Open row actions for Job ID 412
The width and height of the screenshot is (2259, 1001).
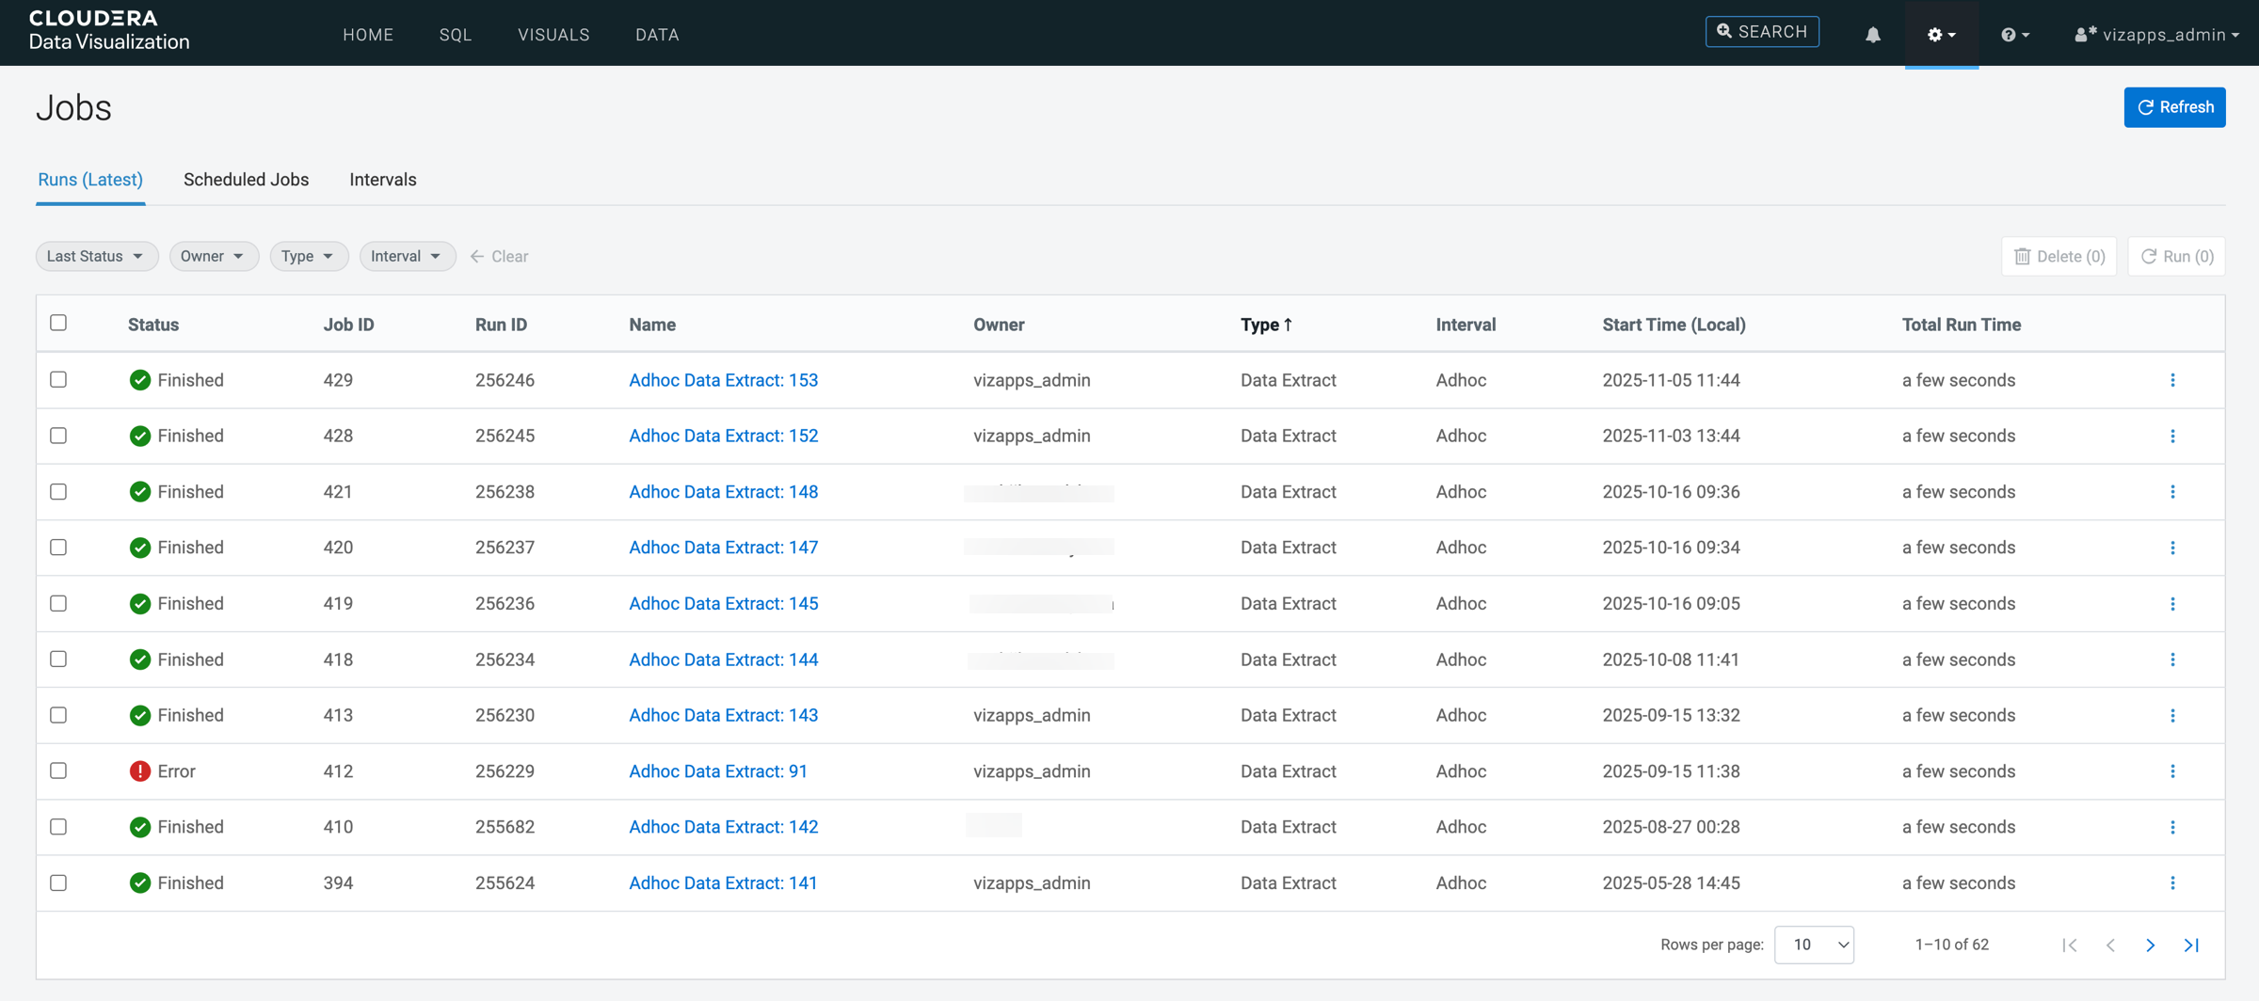2172,771
